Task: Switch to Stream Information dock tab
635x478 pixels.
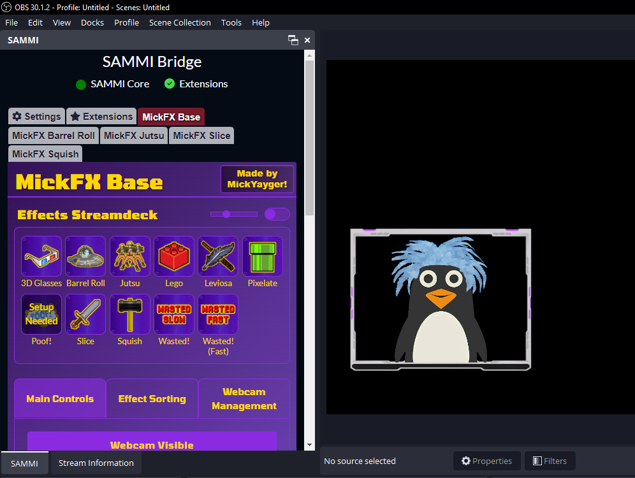Action: coord(96,463)
